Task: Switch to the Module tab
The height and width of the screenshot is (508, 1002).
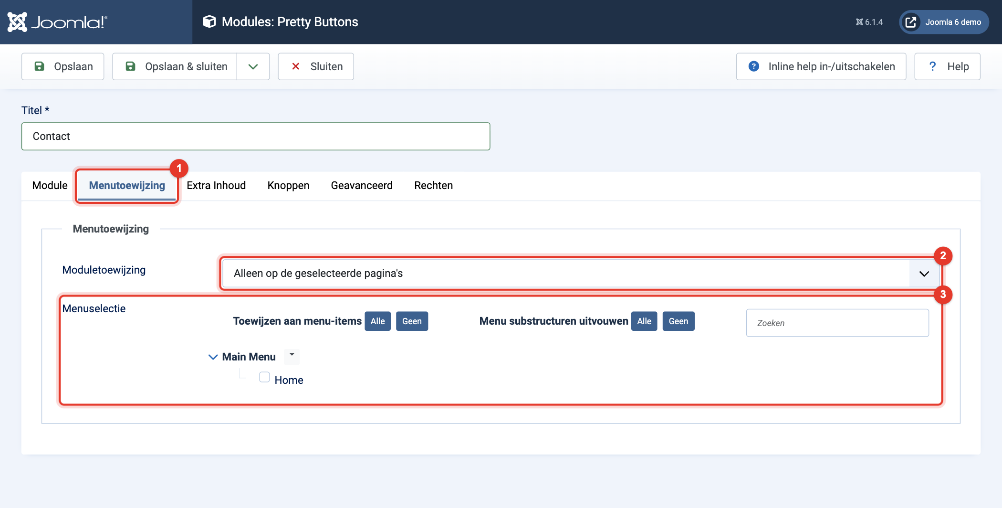Action: [x=50, y=186]
